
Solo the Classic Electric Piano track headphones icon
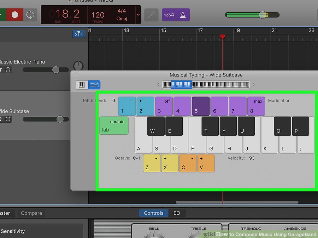click(x=8, y=69)
